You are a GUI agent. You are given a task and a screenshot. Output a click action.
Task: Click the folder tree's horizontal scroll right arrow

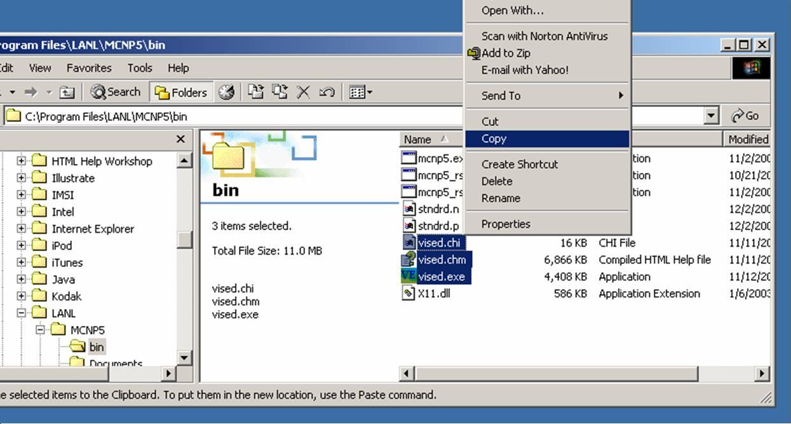point(169,374)
